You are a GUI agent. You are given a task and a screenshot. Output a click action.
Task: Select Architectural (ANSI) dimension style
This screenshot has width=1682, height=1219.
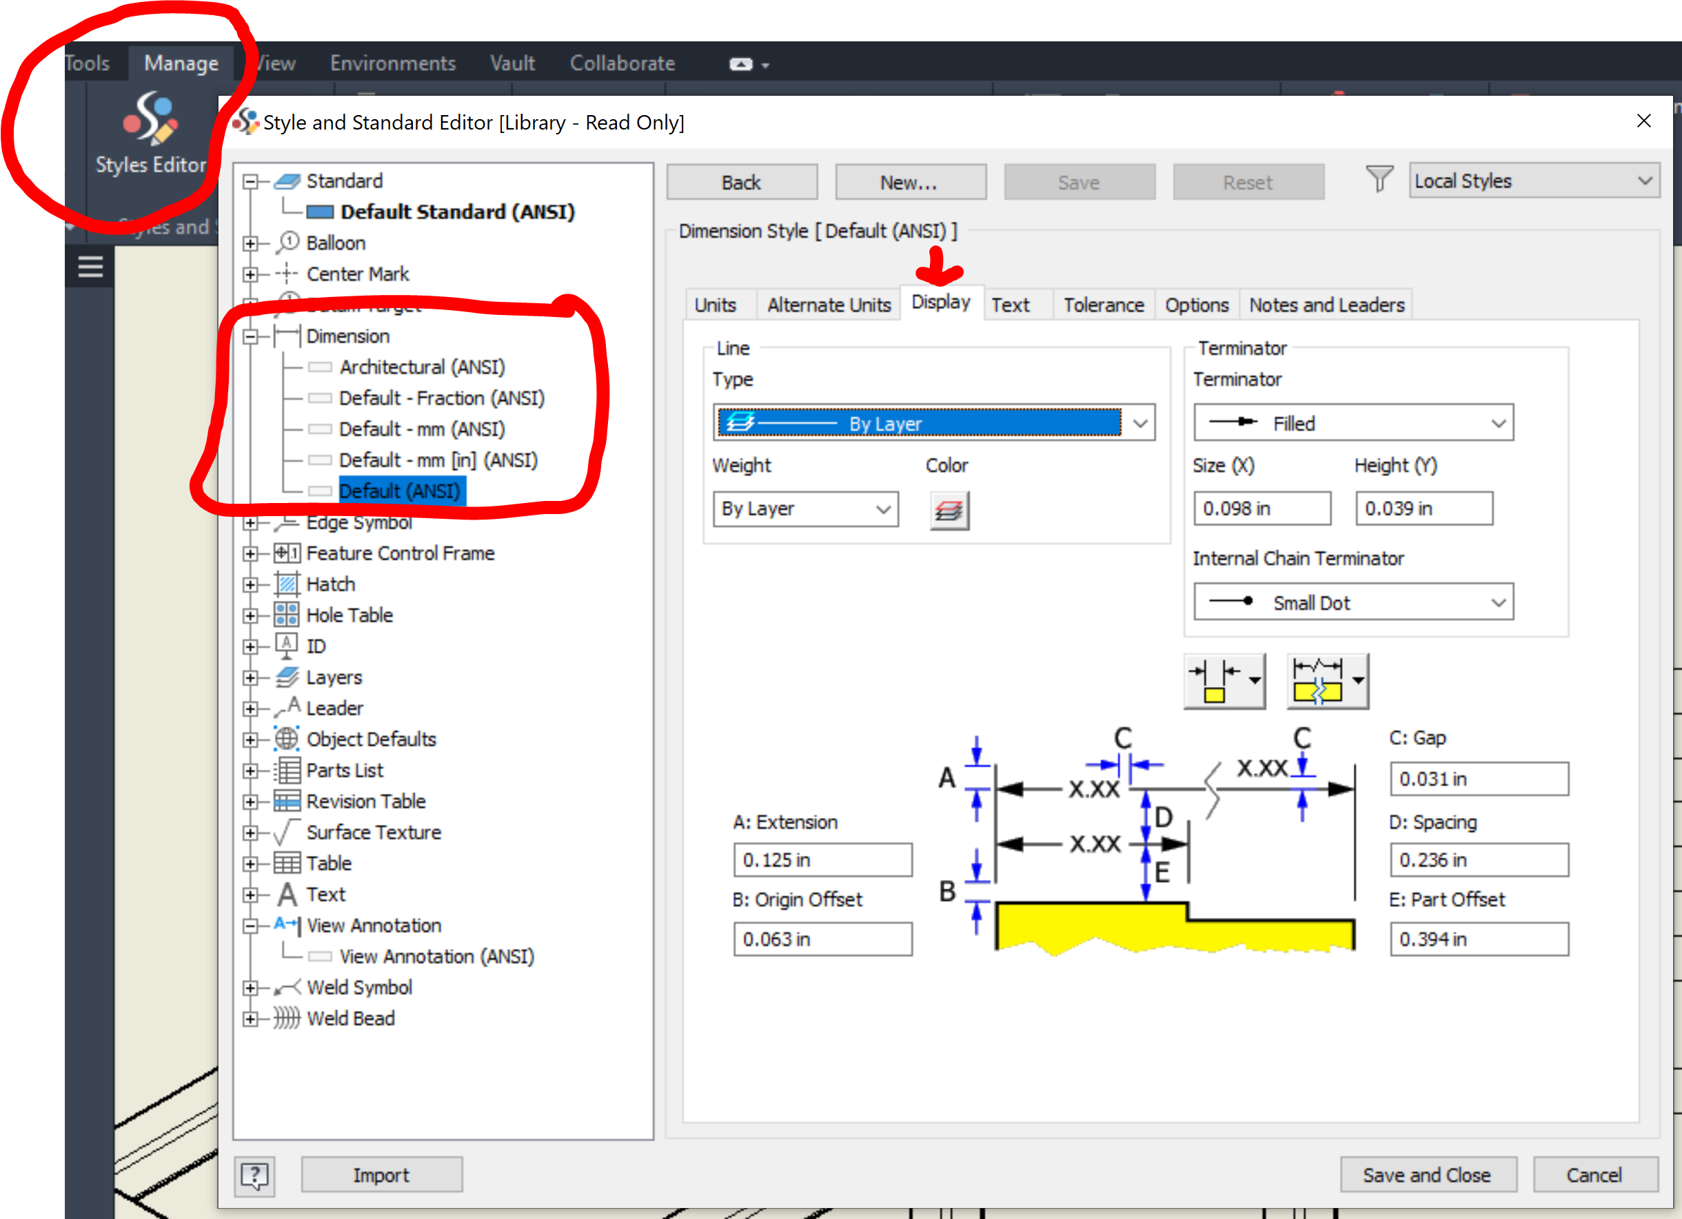point(422,367)
